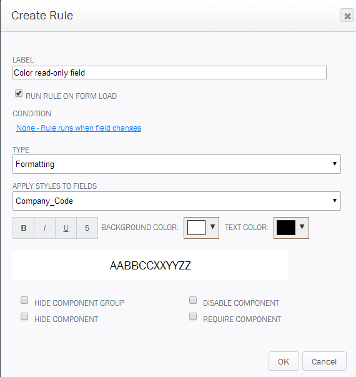Enable Hide Component Group checkbox
This screenshot has height=377, width=356.
pyautogui.click(x=24, y=300)
